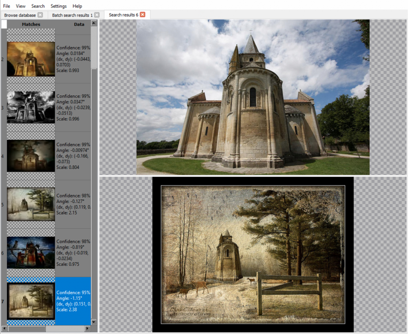This screenshot has width=408, height=334.
Task: Click the Data column header
Action: pyautogui.click(x=79, y=24)
